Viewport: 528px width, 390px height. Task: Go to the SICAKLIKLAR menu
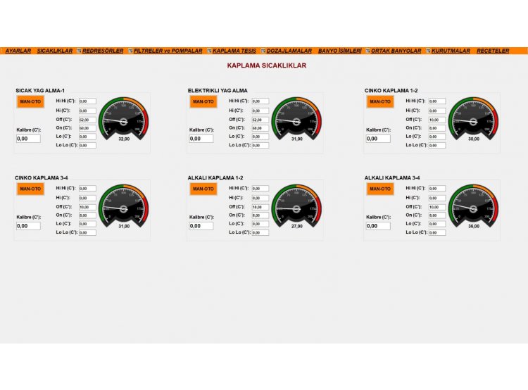(x=55, y=51)
